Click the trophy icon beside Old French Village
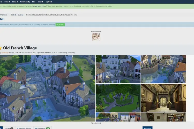 [x=1, y=48]
